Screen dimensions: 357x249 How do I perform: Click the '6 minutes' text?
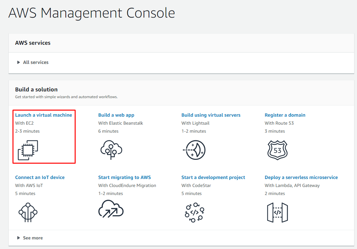[x=108, y=131]
